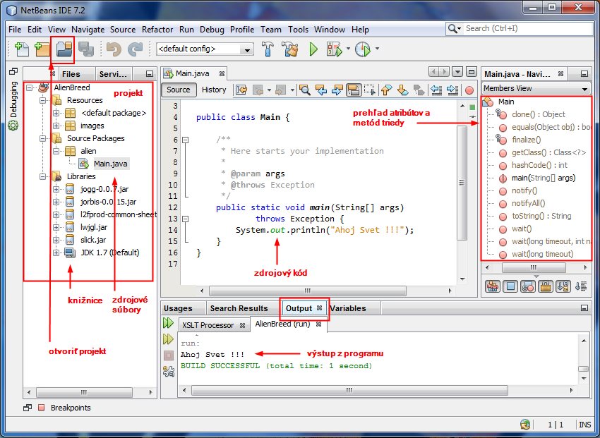Open the Navigate menu

(x=88, y=30)
